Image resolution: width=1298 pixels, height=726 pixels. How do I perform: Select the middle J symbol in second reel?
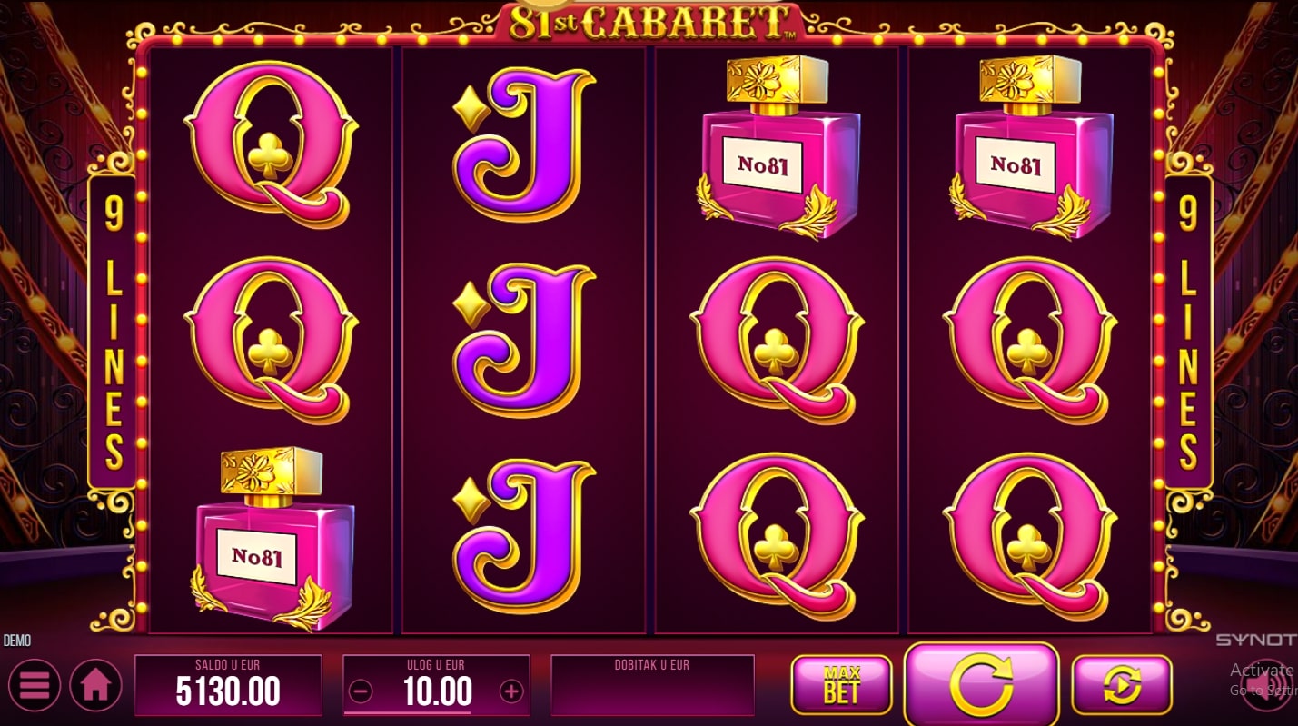[x=524, y=341]
